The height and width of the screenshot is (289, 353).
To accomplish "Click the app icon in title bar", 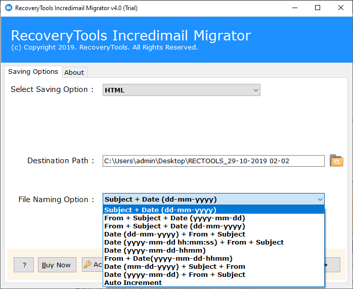I will point(9,8).
